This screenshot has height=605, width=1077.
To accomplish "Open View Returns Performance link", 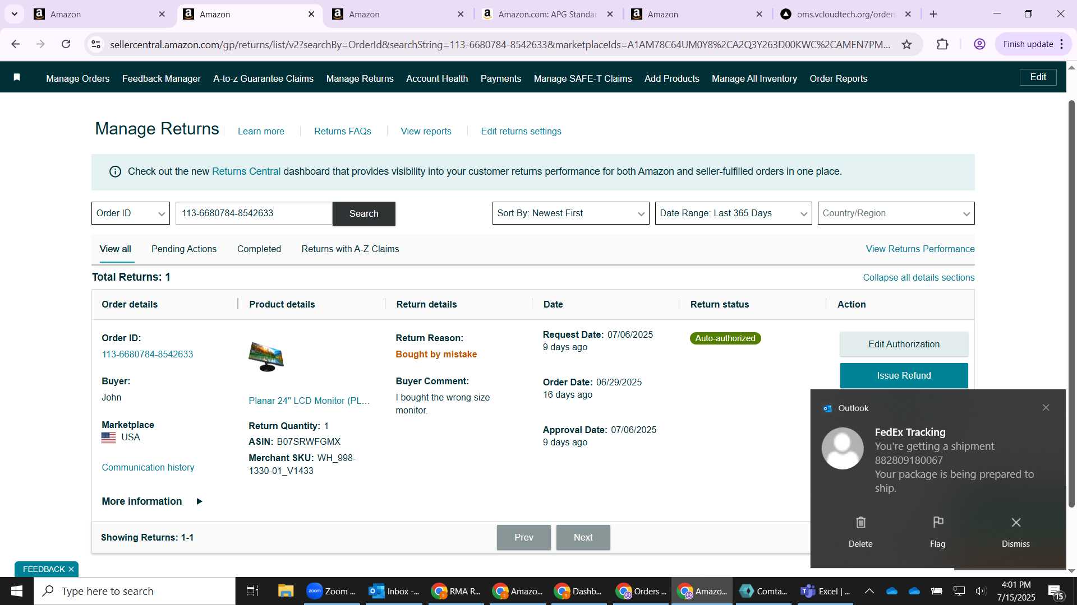I will pyautogui.click(x=920, y=249).
